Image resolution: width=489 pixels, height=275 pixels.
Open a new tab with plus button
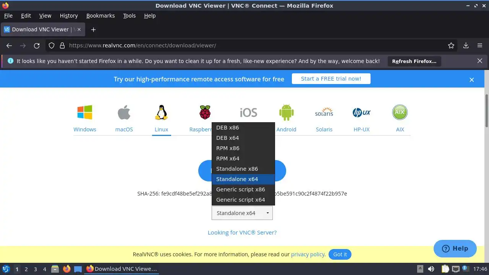click(x=93, y=29)
